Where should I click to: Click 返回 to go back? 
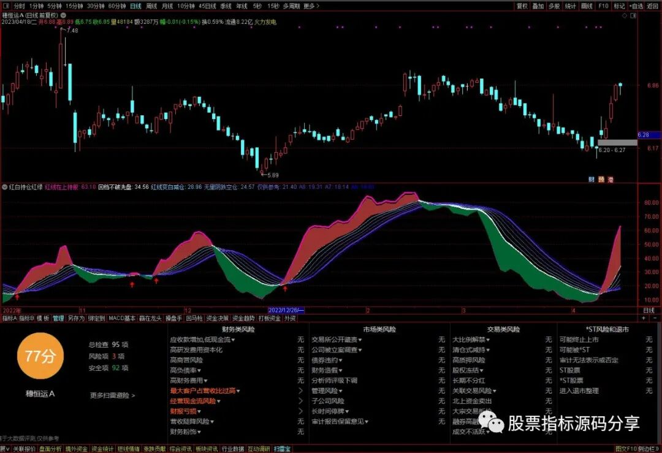pyautogui.click(x=653, y=6)
